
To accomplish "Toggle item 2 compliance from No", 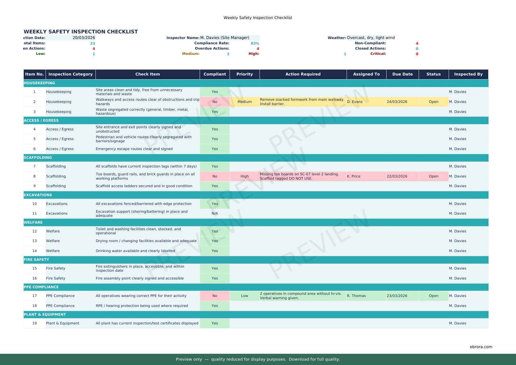I will [215, 102].
